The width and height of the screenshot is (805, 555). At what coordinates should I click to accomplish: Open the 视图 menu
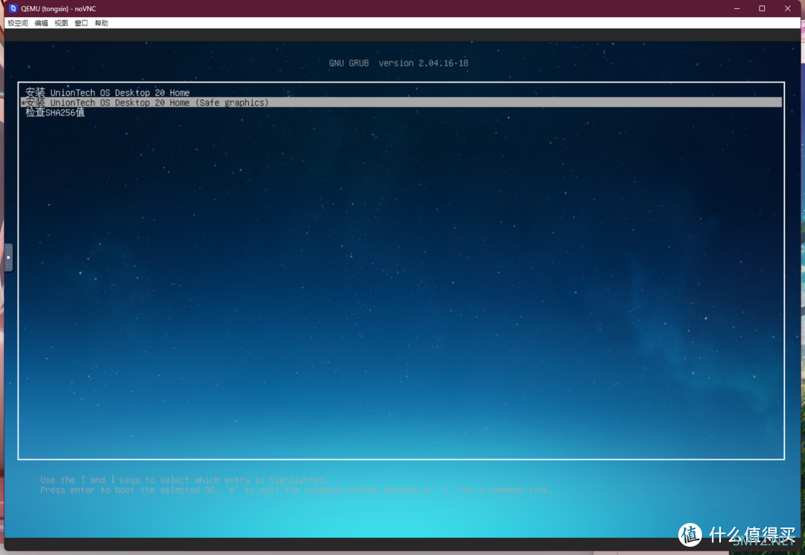click(61, 23)
